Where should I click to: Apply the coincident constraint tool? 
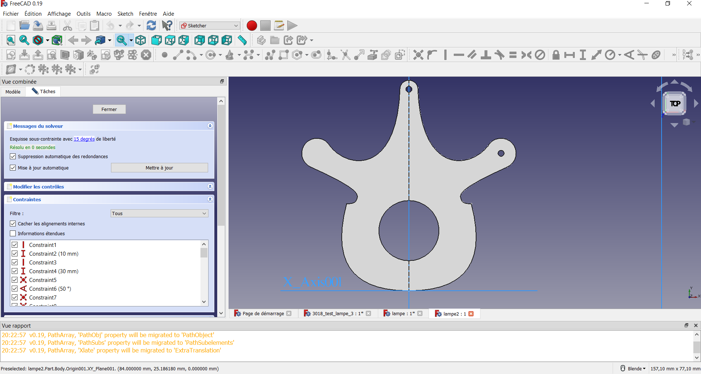click(418, 55)
